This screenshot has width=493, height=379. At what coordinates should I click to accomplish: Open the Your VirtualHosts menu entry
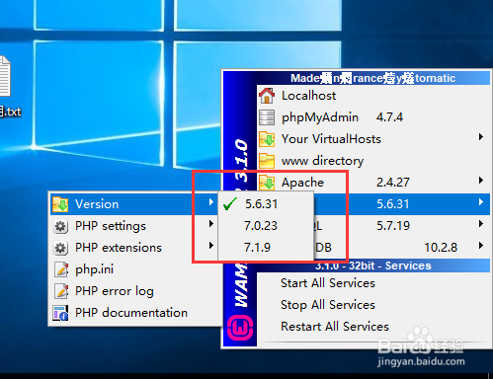point(373,139)
